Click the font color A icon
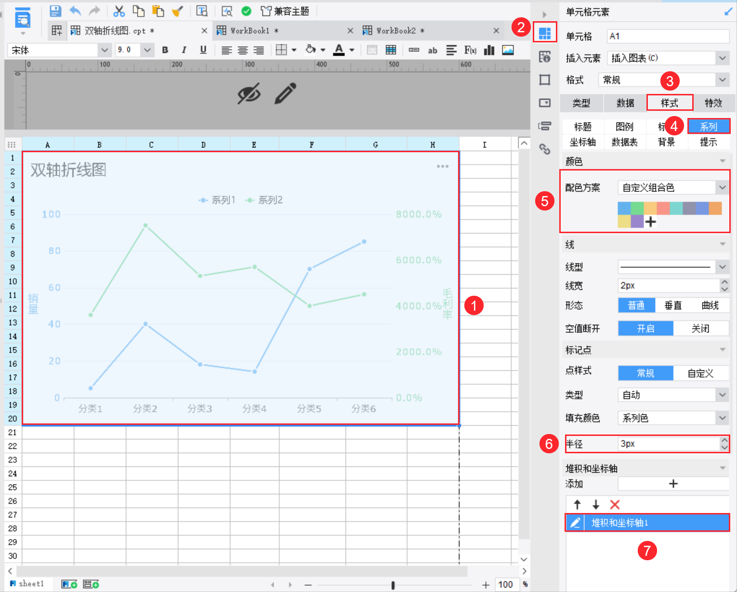This screenshot has width=737, height=592. point(339,50)
